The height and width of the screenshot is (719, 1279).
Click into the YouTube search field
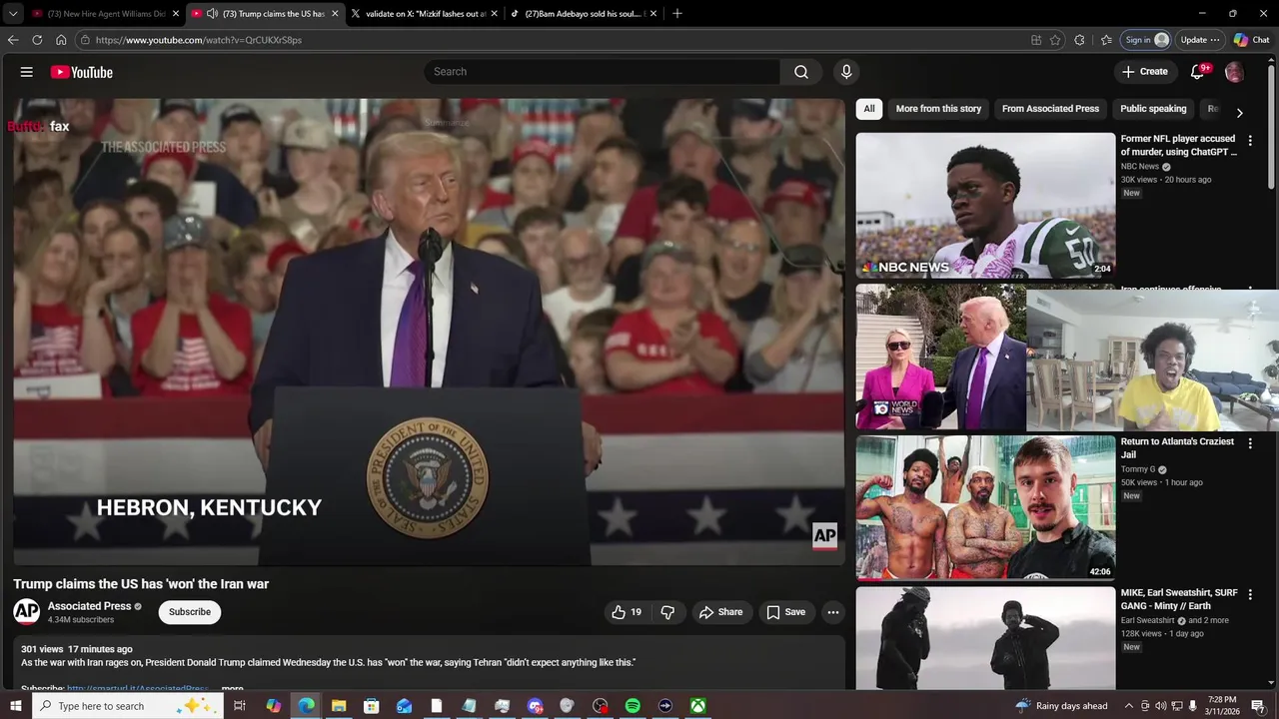(x=603, y=72)
